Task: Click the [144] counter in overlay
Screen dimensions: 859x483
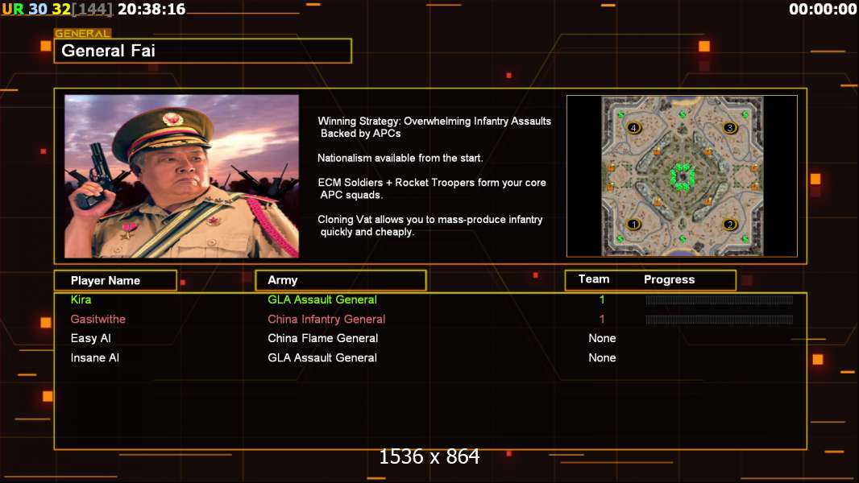Action: point(93,10)
